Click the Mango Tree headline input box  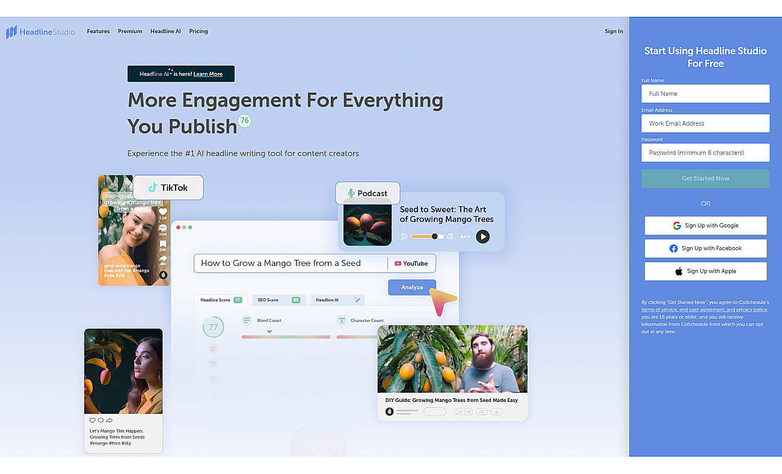click(291, 263)
